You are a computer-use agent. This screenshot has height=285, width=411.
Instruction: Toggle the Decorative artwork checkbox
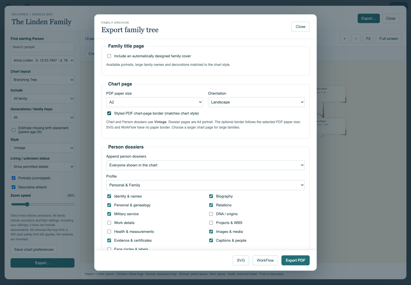tap(13, 187)
